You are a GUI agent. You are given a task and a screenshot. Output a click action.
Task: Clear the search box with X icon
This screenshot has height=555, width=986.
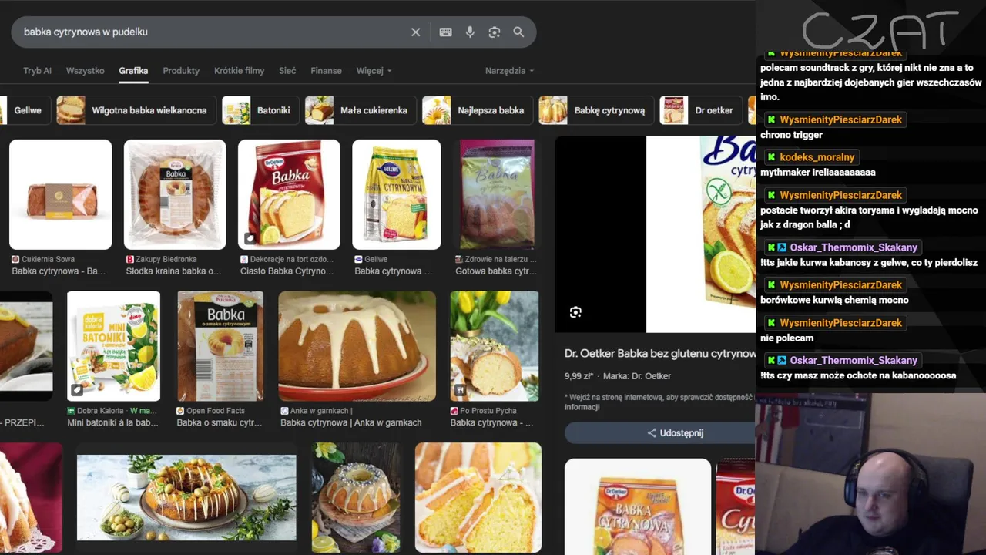[415, 32]
